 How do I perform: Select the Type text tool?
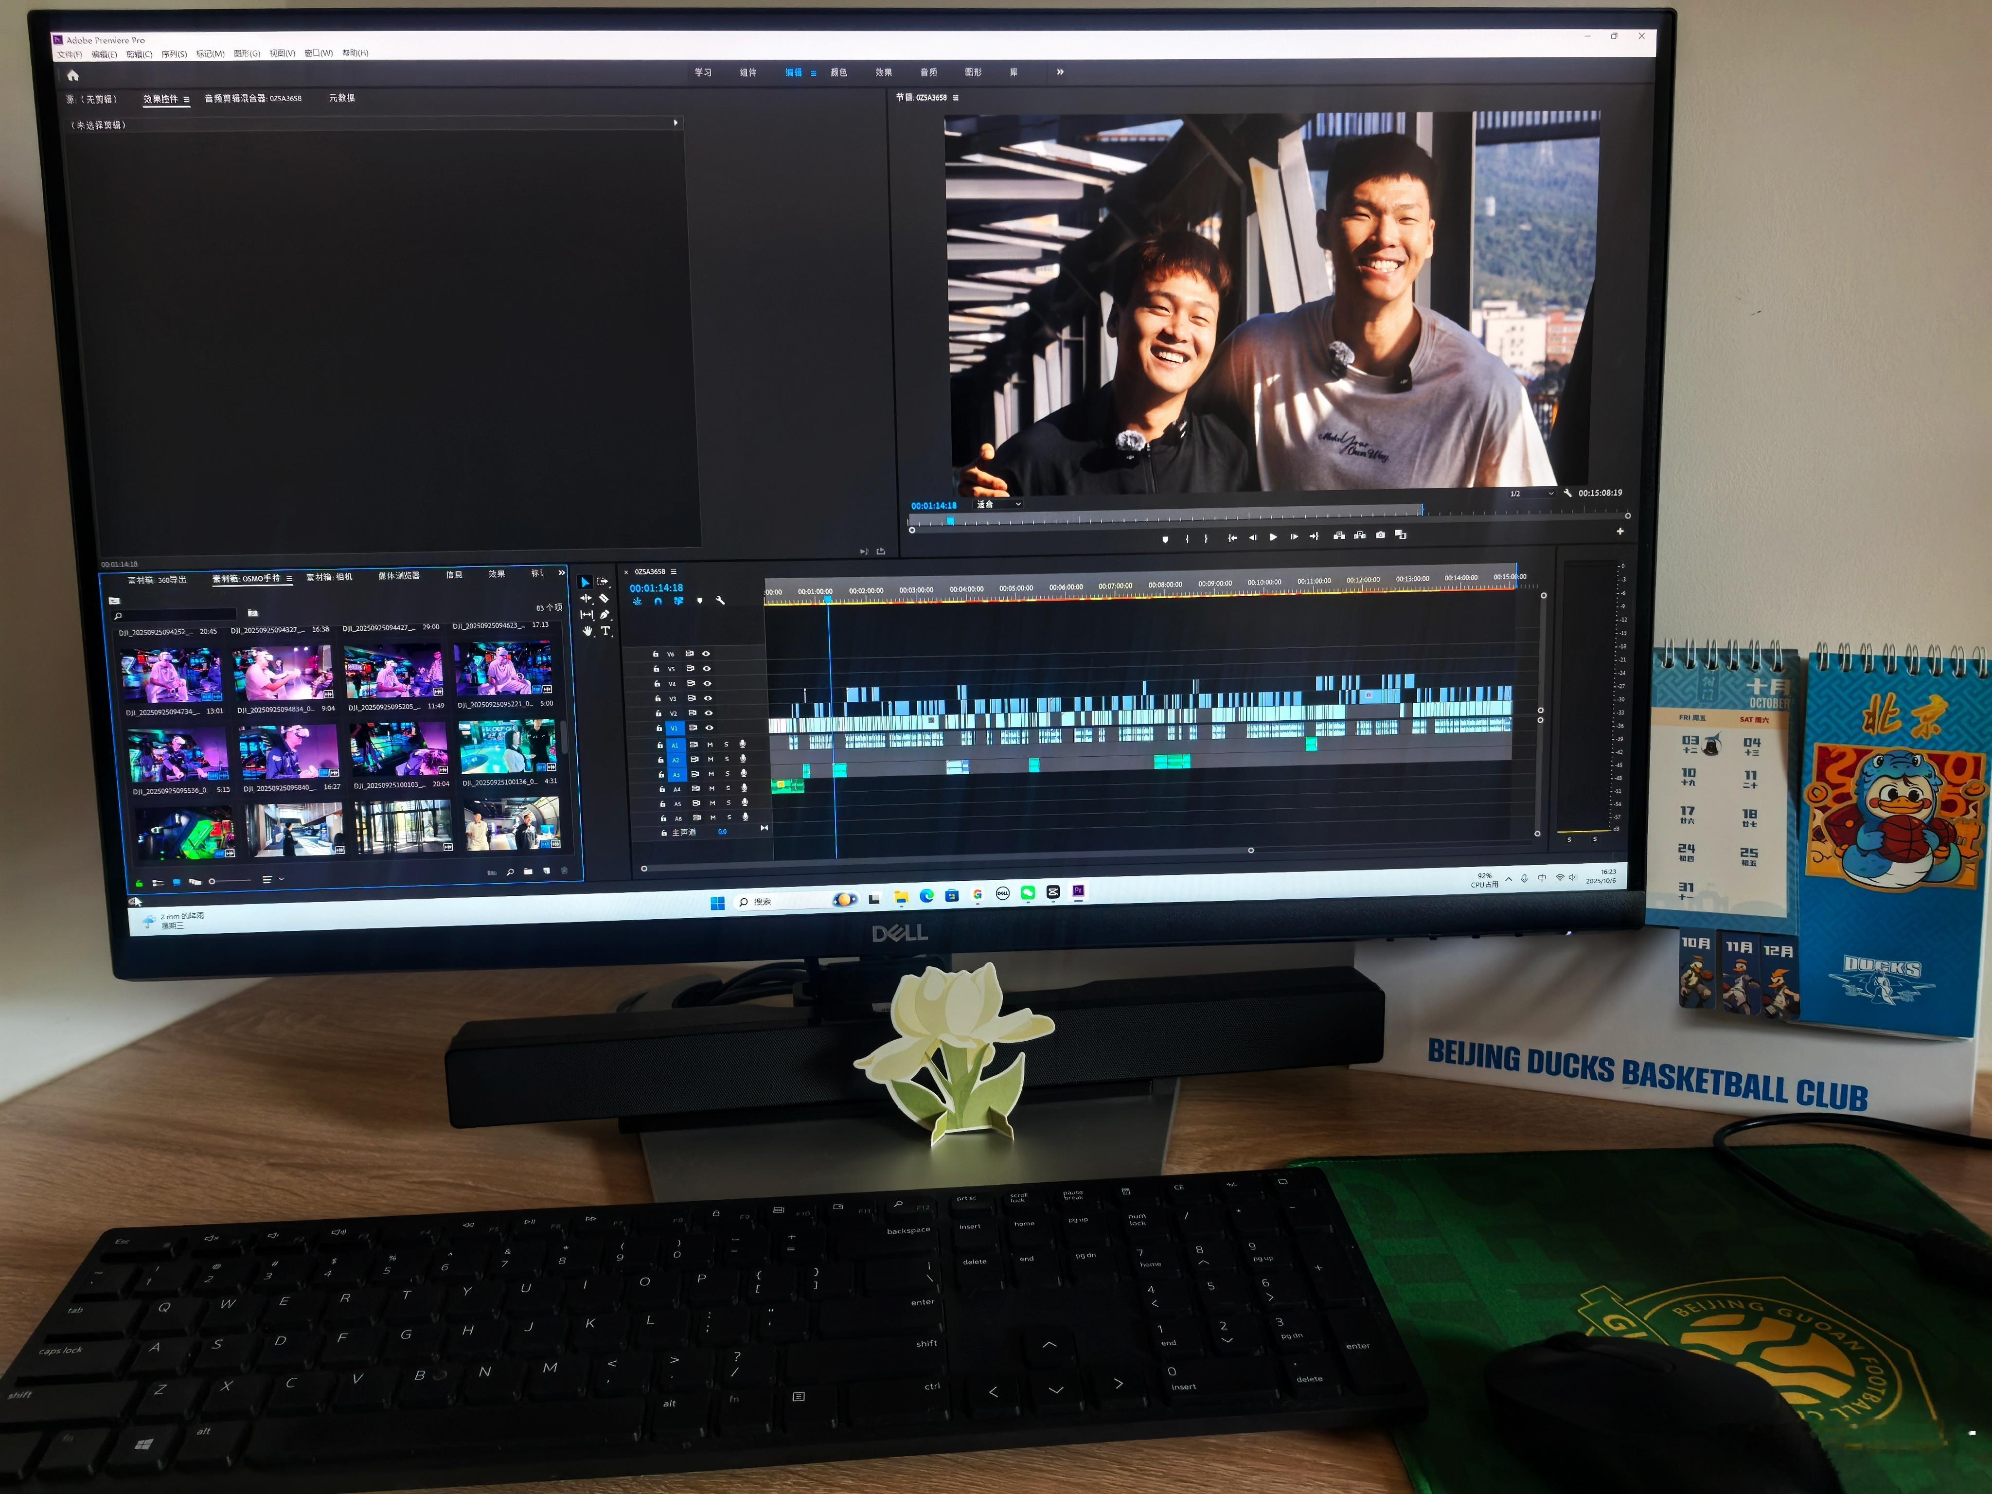click(x=606, y=631)
